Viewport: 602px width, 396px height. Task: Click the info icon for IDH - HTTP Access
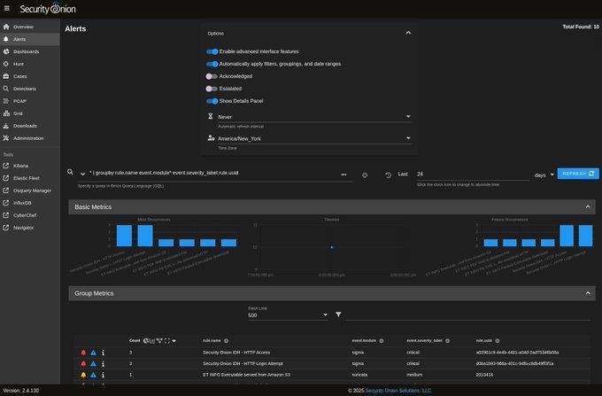[x=103, y=353]
